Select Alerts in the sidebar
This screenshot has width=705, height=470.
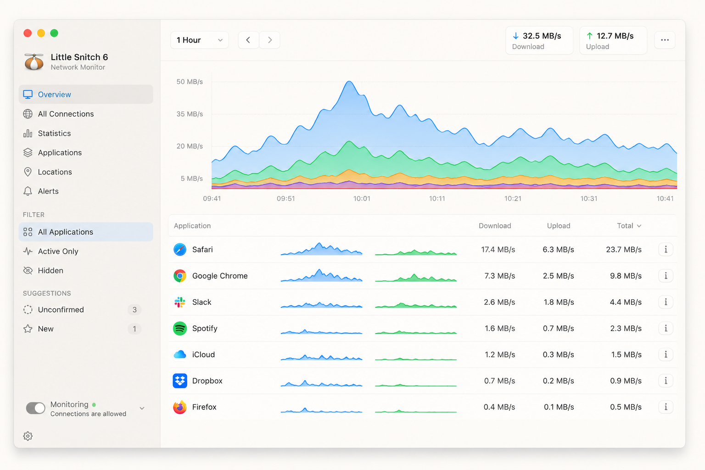(x=86, y=191)
